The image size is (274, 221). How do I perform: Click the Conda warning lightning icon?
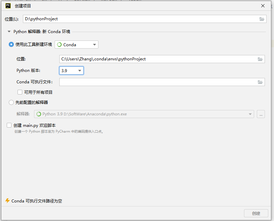click(7, 201)
